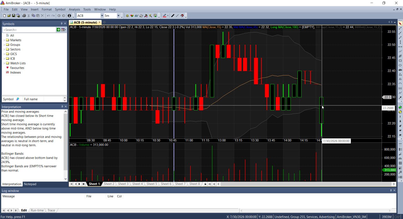Open the Format menu
This screenshot has width=403, height=219.
pyautogui.click(x=47, y=9)
